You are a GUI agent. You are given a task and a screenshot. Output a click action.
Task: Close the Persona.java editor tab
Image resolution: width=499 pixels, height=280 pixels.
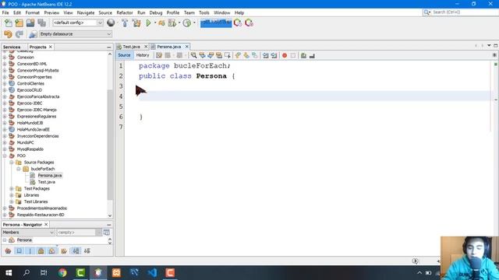[x=187, y=47]
